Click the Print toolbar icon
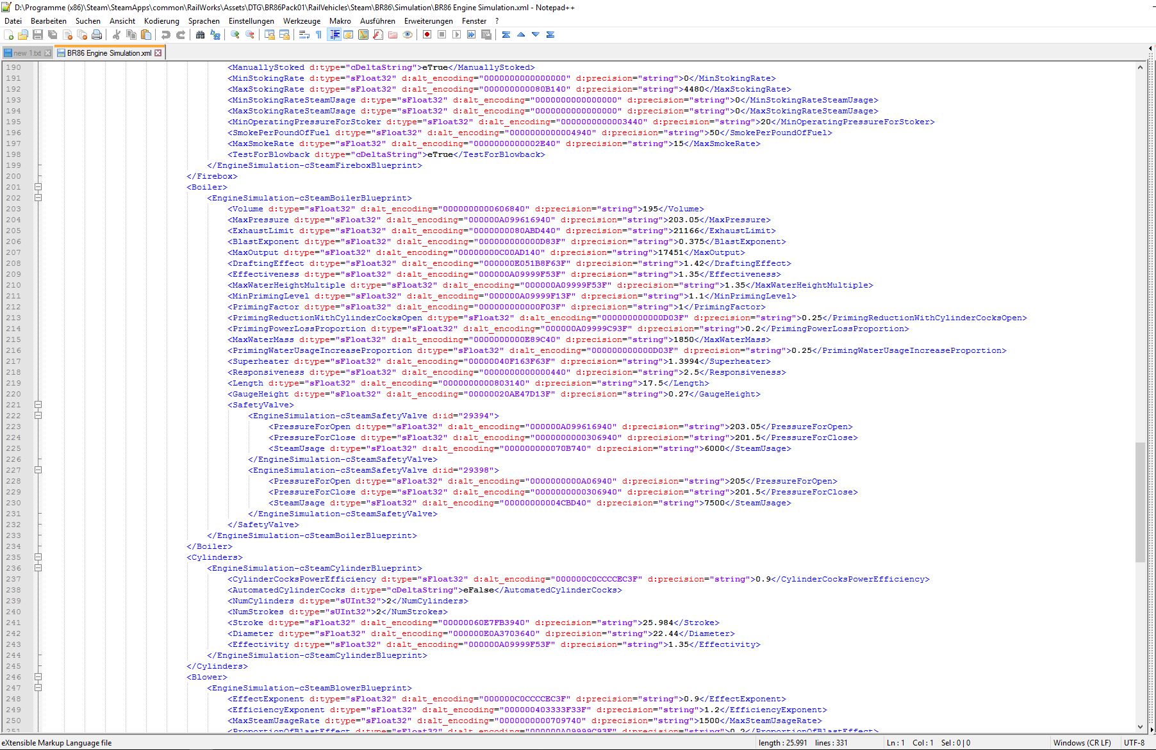1156x750 pixels. click(96, 35)
